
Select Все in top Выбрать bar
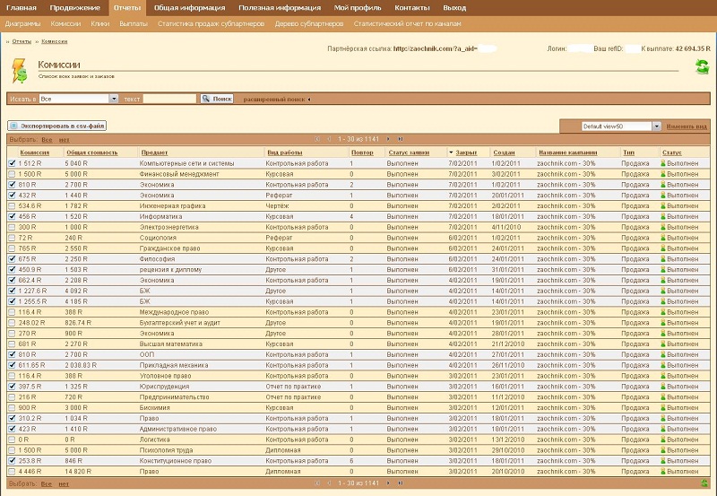pyautogui.click(x=47, y=140)
